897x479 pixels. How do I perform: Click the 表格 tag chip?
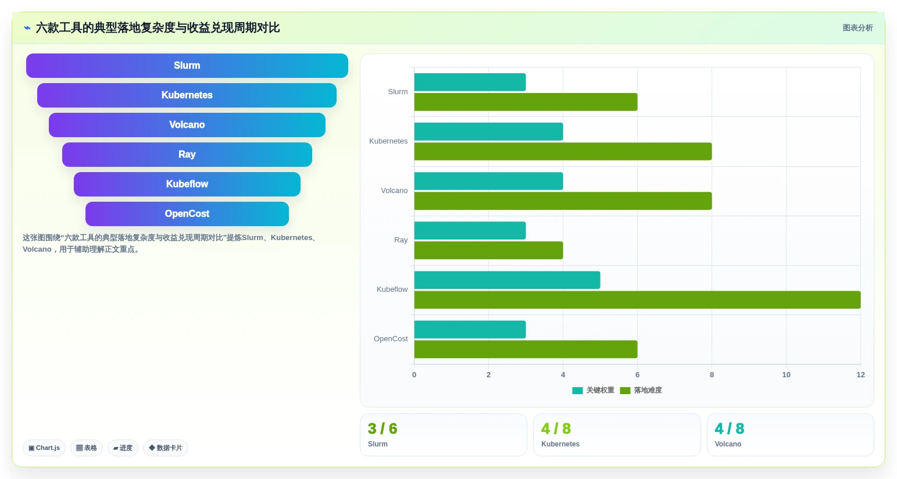(x=87, y=448)
